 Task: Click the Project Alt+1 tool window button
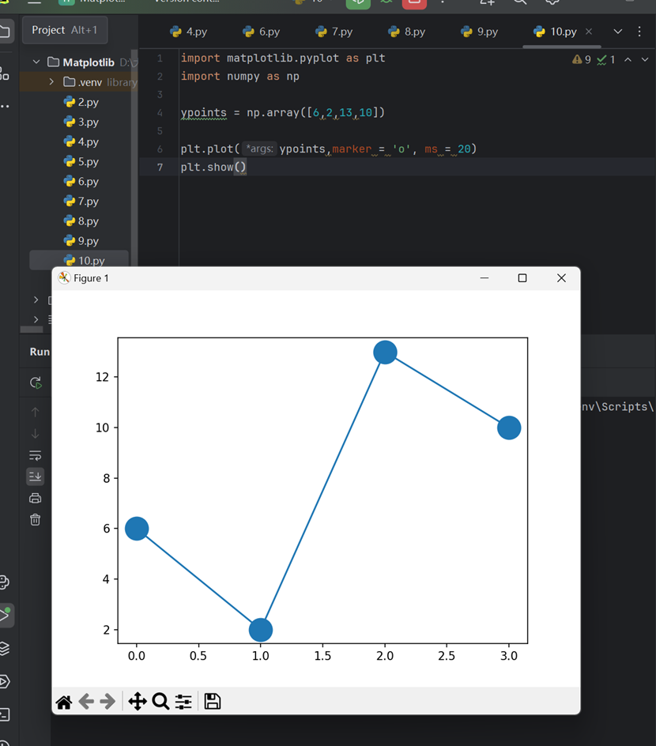click(x=65, y=30)
